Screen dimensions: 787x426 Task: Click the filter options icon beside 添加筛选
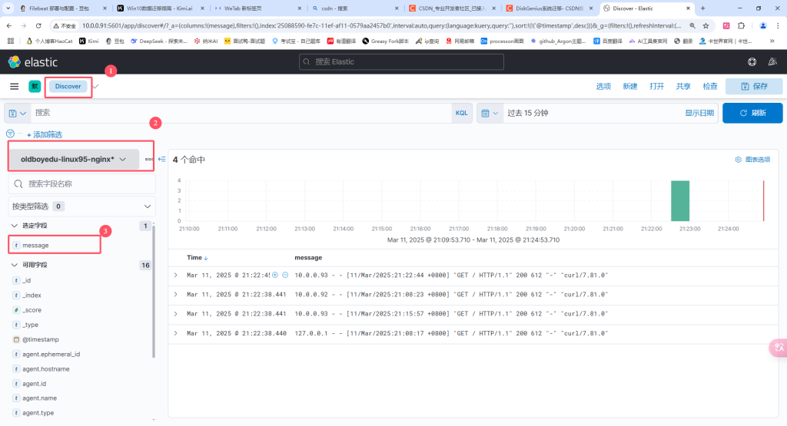tap(10, 134)
